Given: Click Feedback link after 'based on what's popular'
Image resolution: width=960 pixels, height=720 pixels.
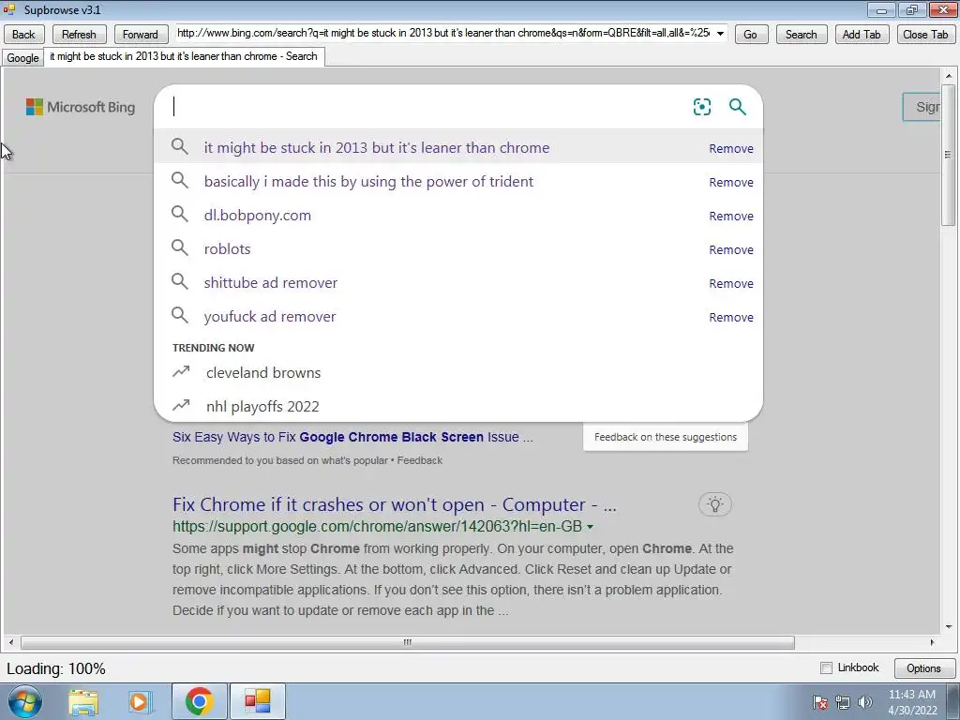Looking at the screenshot, I should coord(419,460).
